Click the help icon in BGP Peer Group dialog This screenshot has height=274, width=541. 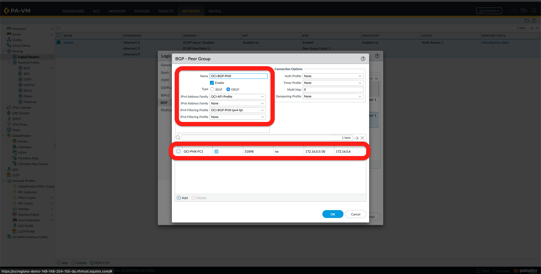363,59
